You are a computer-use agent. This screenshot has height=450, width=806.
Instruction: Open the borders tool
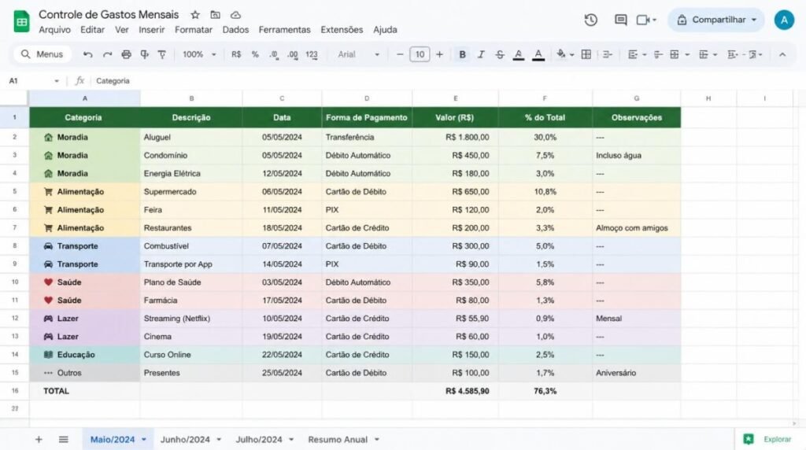(x=586, y=54)
